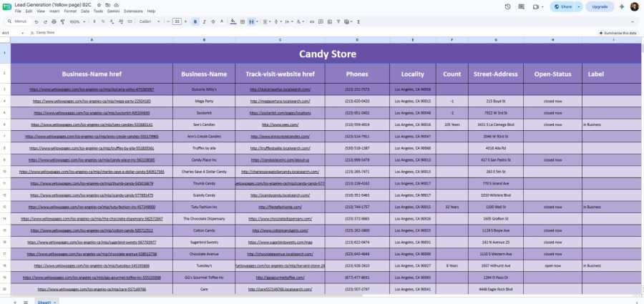Open vertical align dropdown
The height and width of the screenshot is (304, 644).
277,21
